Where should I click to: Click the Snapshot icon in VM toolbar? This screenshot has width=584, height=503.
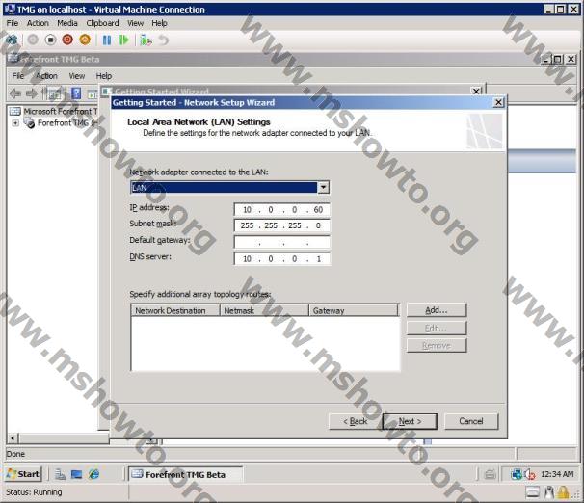pyautogui.click(x=146, y=40)
